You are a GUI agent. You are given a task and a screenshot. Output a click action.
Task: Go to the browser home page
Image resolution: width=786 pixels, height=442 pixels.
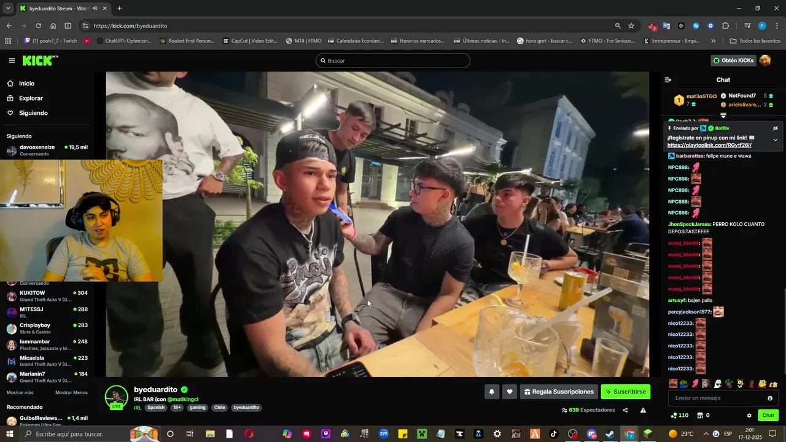pyautogui.click(x=53, y=26)
